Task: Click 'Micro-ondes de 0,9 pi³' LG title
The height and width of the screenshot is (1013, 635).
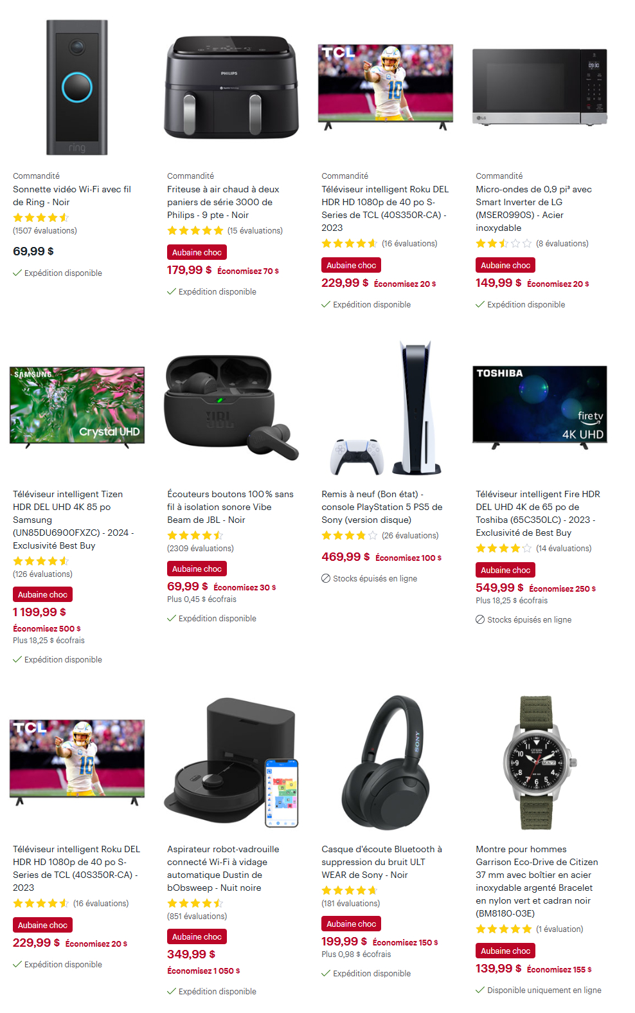Action: 533,208
